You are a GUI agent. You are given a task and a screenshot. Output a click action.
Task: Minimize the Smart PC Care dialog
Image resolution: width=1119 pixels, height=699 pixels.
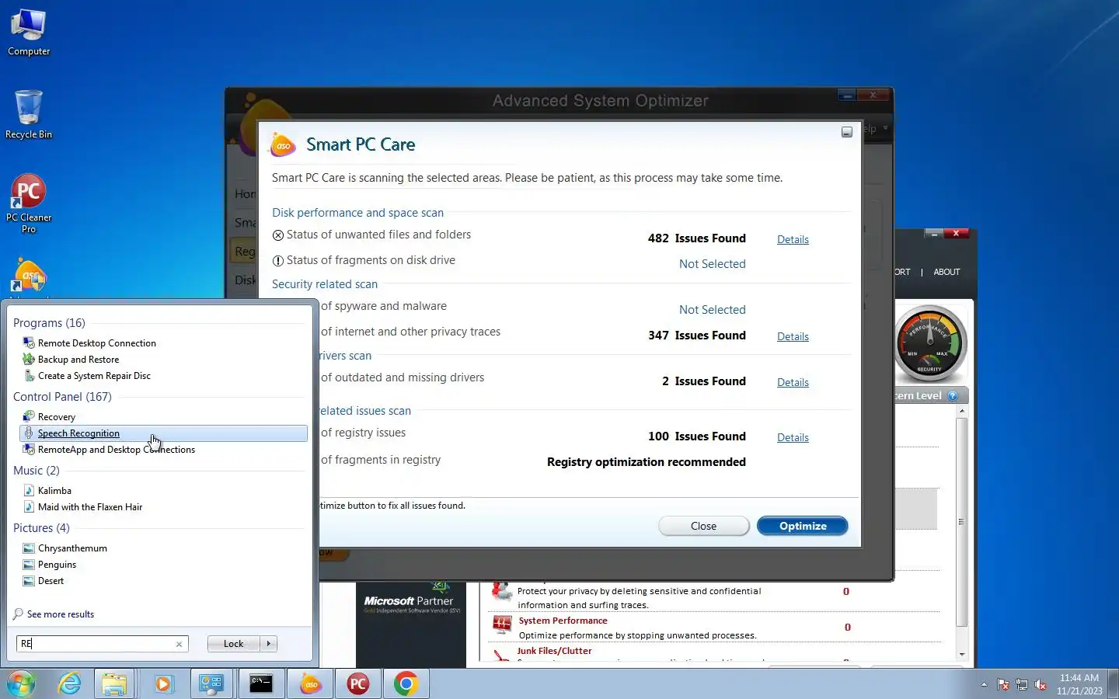pos(847,133)
